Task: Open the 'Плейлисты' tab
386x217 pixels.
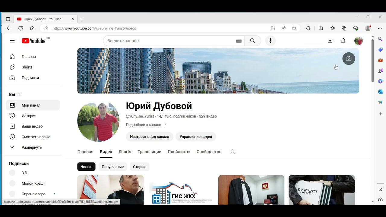Action: [179, 152]
